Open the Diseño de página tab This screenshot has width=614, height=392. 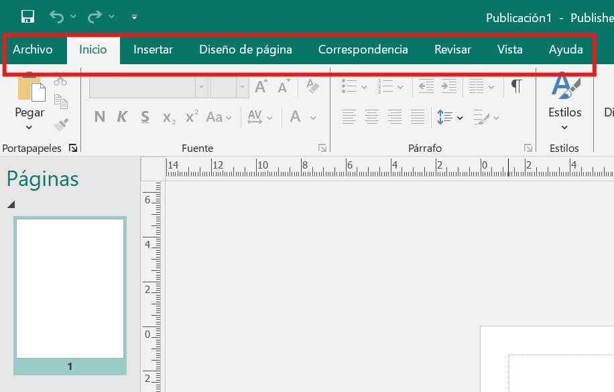click(x=245, y=50)
